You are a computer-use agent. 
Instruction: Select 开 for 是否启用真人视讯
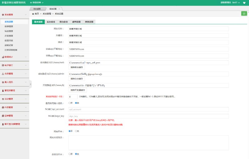(x=69, y=103)
